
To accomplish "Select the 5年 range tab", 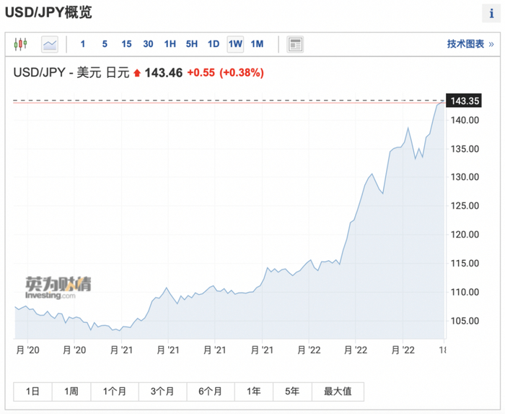I will 292,392.
